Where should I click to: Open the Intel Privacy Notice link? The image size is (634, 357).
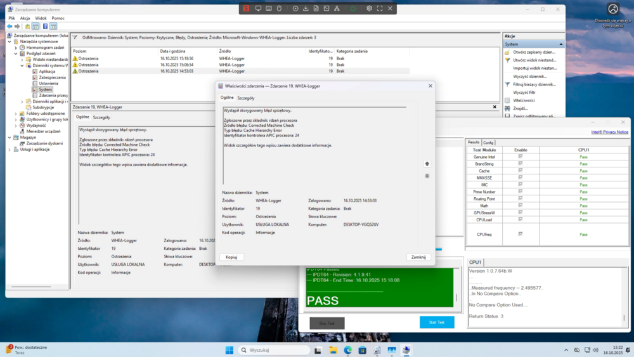click(609, 132)
